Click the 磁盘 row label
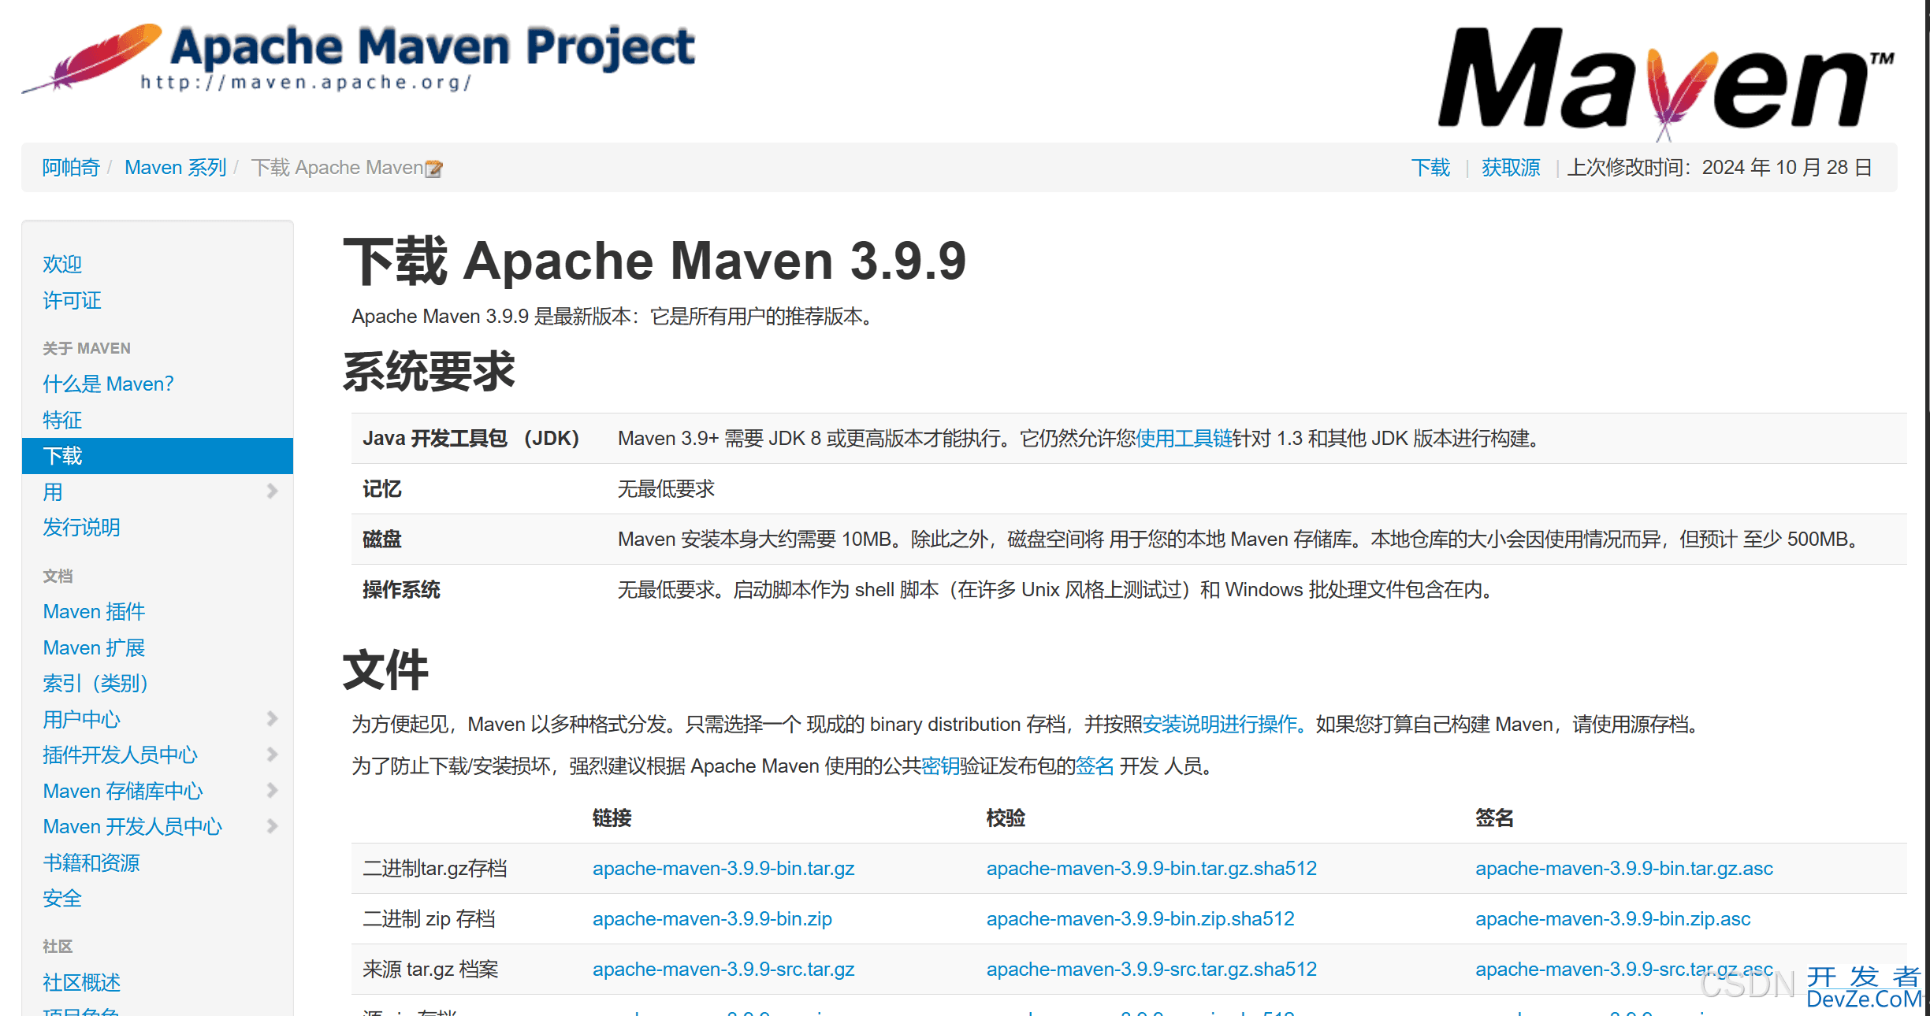This screenshot has height=1016, width=1930. (382, 540)
